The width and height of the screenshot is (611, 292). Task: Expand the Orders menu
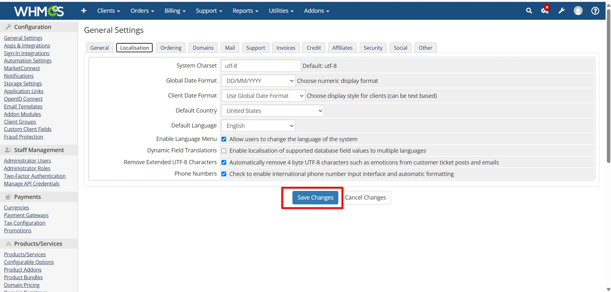click(142, 11)
